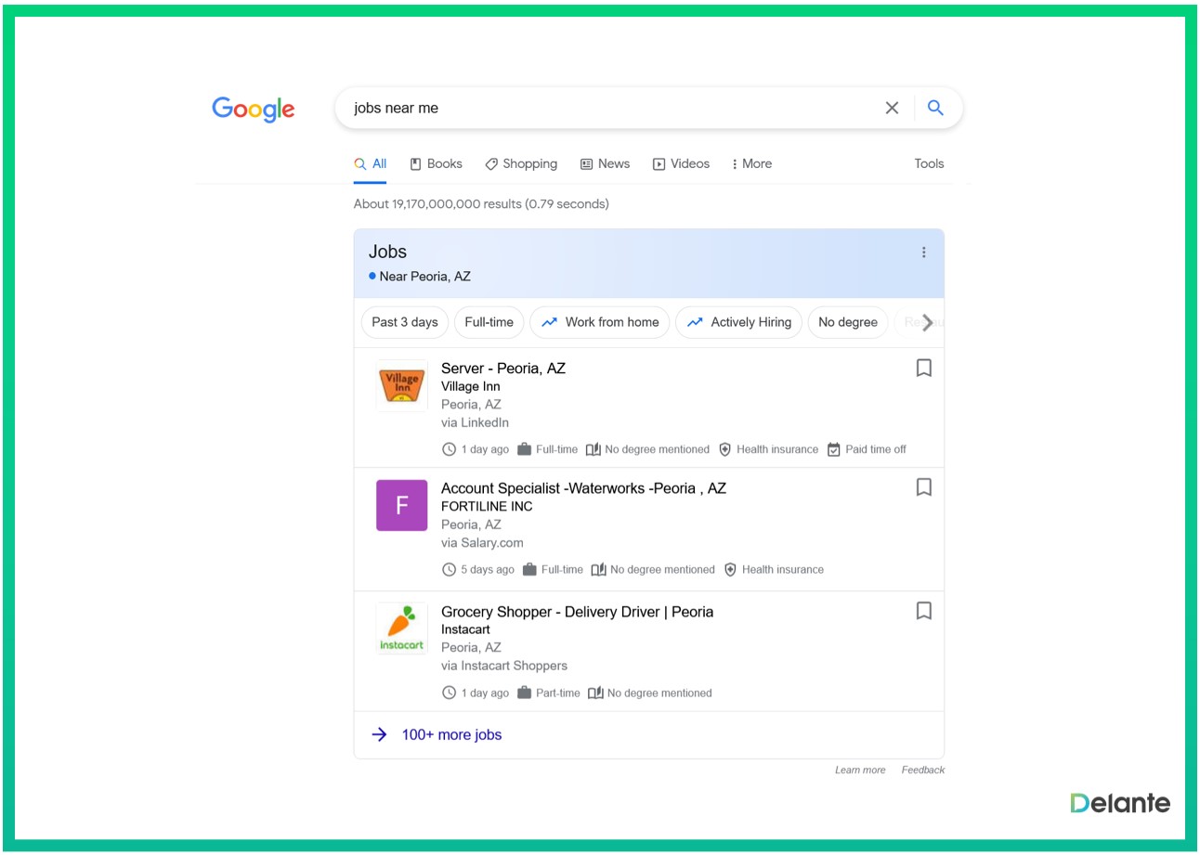
Task: Click 'Health insurance' tag on Account Specialist job
Action: [x=783, y=570]
